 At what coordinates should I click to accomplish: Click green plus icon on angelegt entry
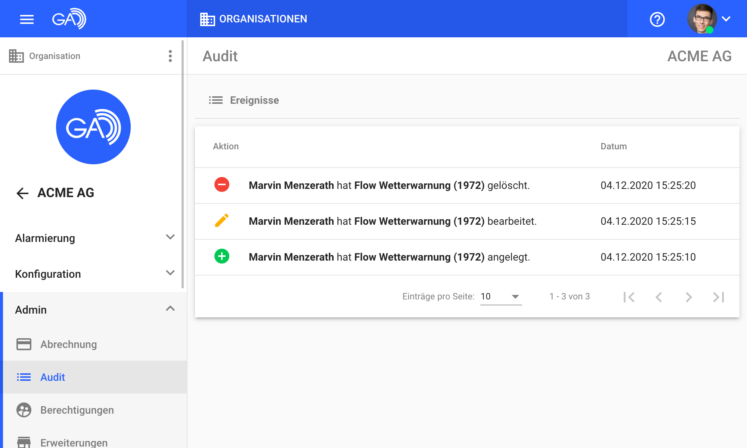pos(222,256)
